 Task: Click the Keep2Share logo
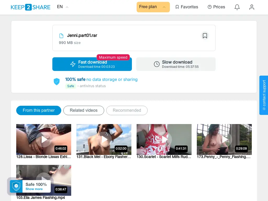[30, 7]
